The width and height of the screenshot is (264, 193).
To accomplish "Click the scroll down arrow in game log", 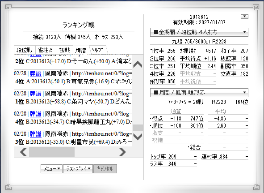I will coord(138,137).
